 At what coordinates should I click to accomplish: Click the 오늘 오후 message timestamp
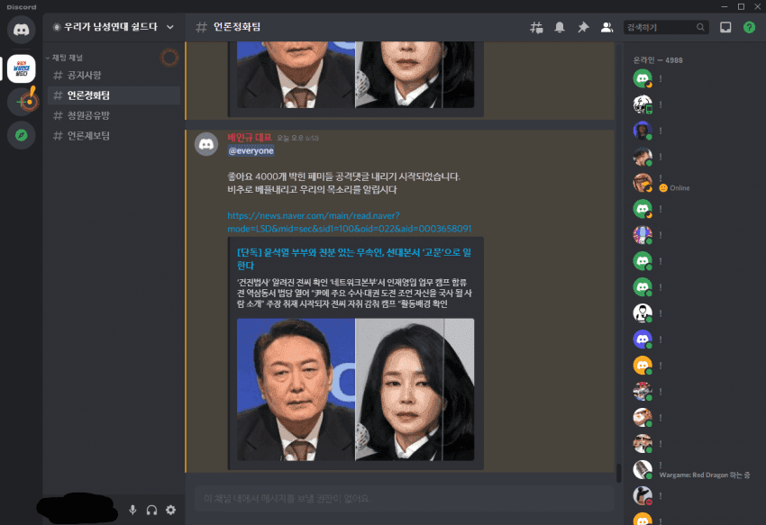[298, 138]
